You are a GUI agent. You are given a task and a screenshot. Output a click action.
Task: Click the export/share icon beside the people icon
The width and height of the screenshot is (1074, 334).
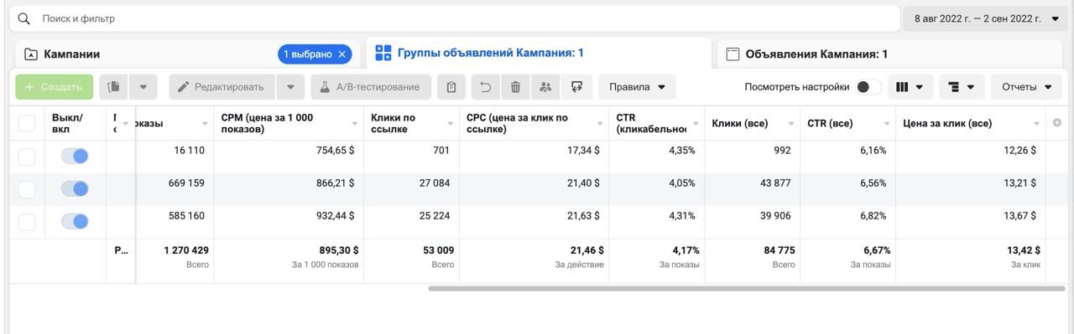pos(576,87)
